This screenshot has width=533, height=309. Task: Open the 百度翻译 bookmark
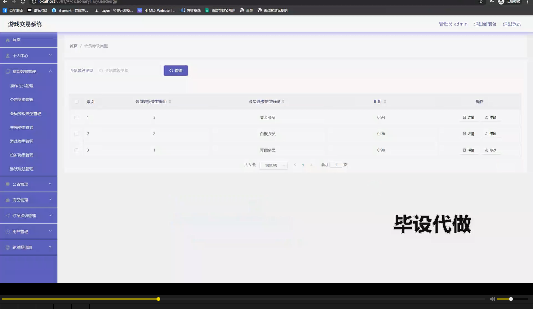click(x=13, y=11)
